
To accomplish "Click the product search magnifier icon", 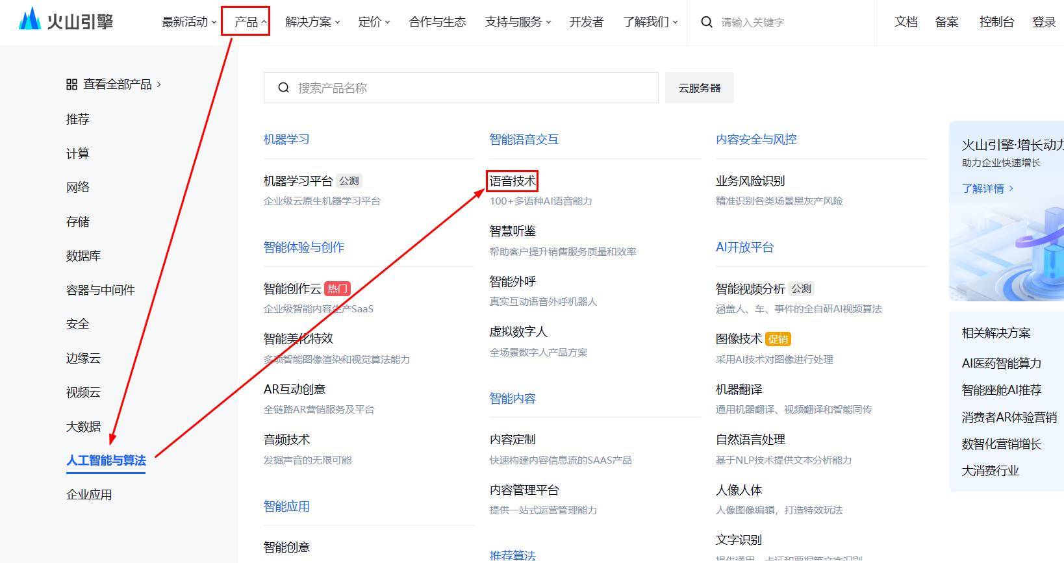I will 283,88.
